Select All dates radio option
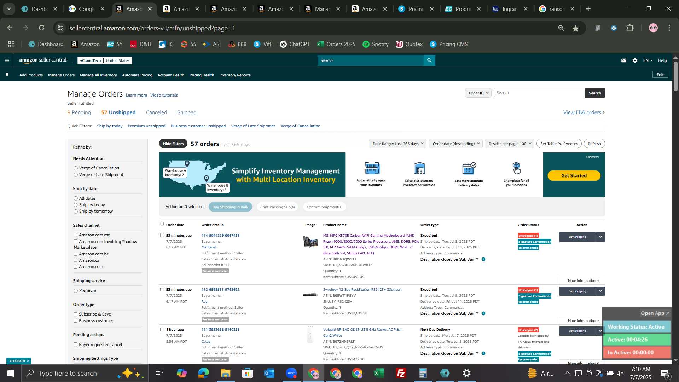 click(x=75, y=198)
